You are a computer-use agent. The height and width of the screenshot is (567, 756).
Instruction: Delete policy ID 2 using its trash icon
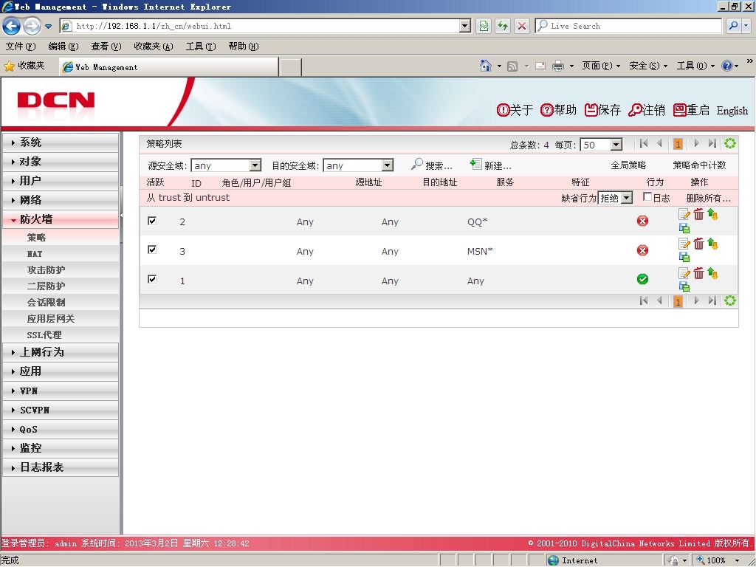[698, 214]
